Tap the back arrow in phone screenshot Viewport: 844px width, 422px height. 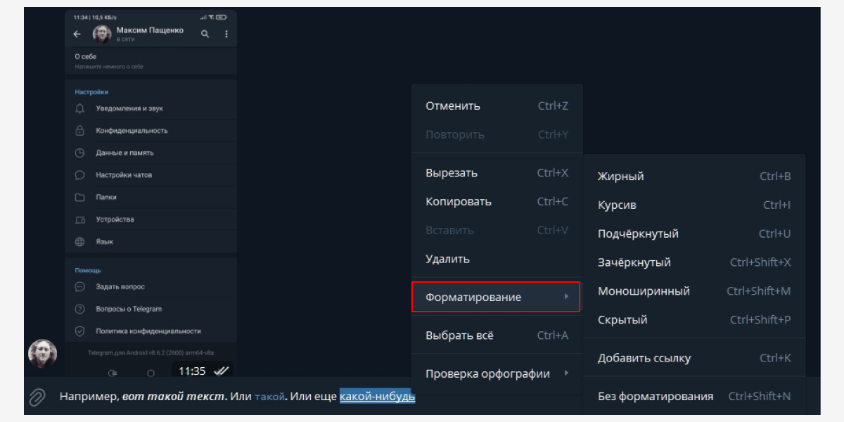coord(77,34)
